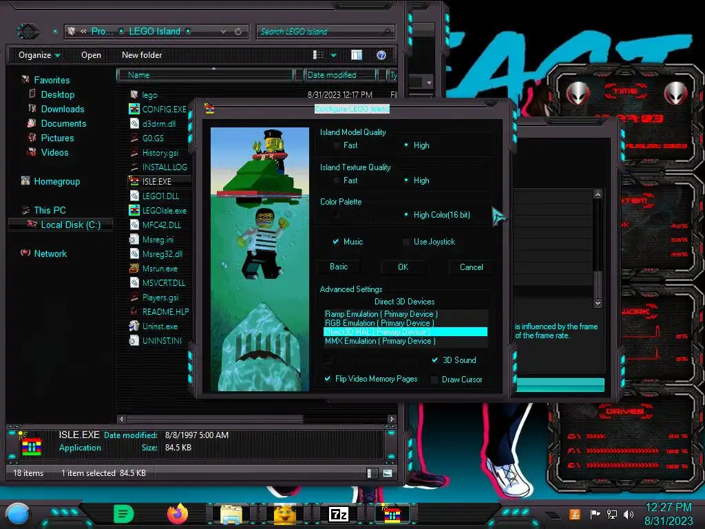This screenshot has width=705, height=529.
Task: Select Homegroup in navigation pane
Action: point(56,181)
